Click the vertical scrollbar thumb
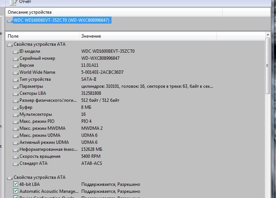 (268, 66)
